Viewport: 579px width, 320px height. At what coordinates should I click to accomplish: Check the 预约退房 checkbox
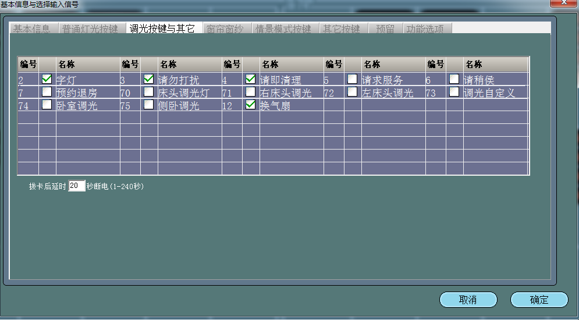pos(47,92)
